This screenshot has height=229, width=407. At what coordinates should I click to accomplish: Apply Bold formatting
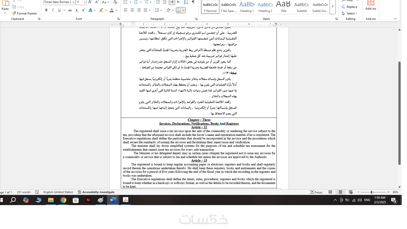pos(46,10)
